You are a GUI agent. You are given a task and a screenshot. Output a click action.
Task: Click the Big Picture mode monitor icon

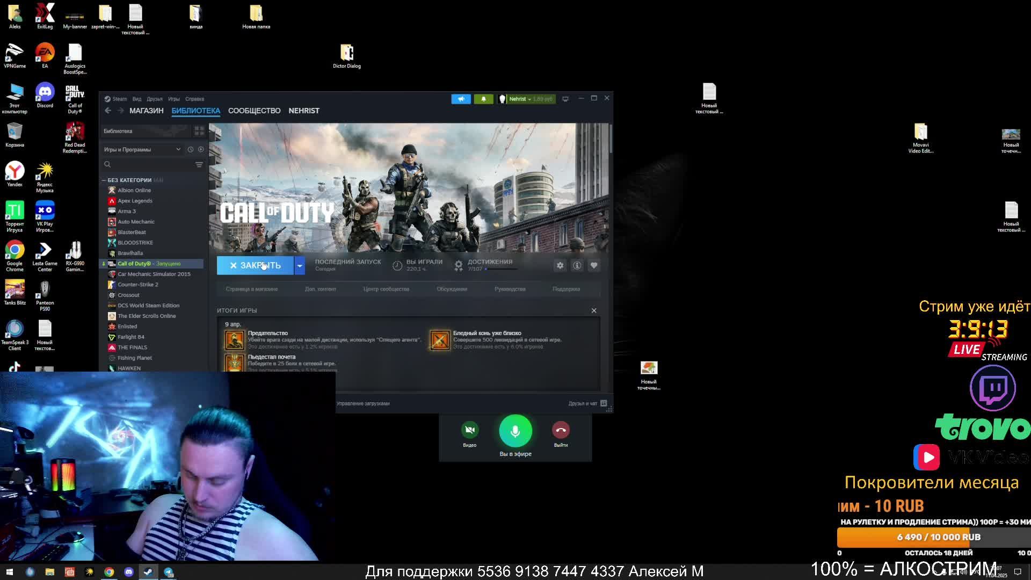[x=565, y=99]
